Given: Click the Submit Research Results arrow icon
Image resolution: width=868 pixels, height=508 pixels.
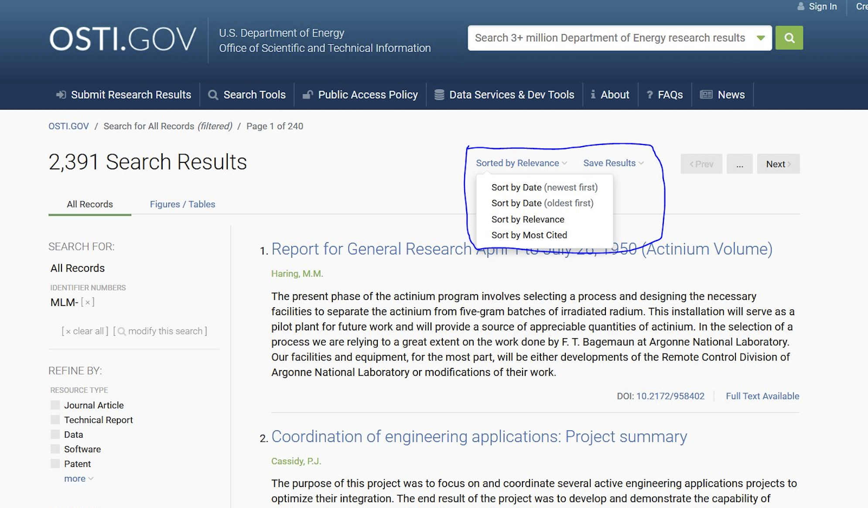Looking at the screenshot, I should point(61,95).
